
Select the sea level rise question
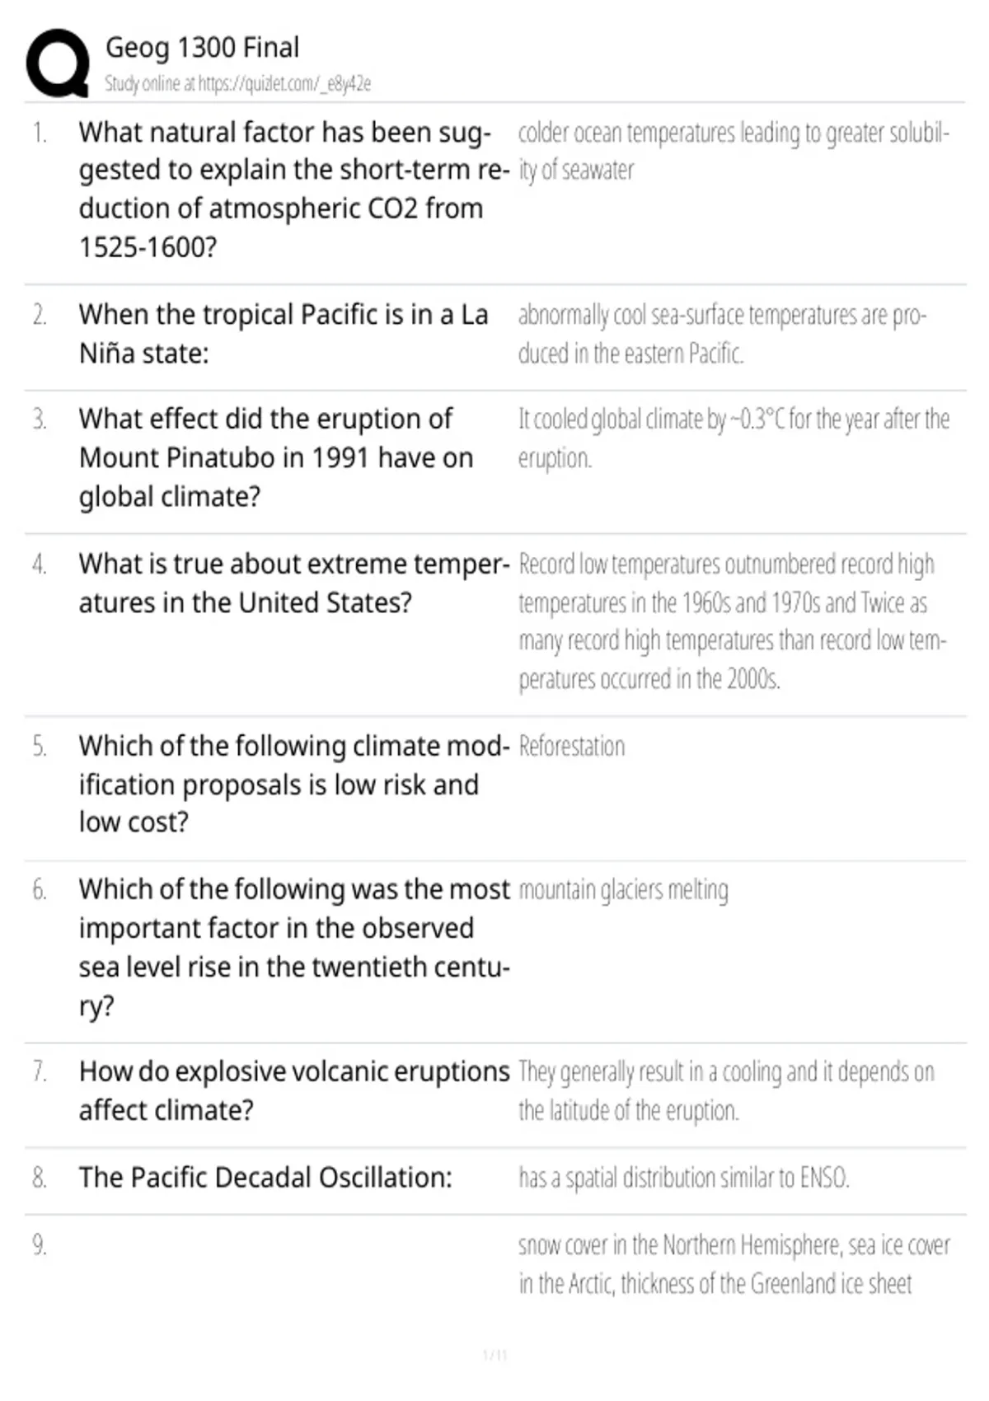coord(294,947)
